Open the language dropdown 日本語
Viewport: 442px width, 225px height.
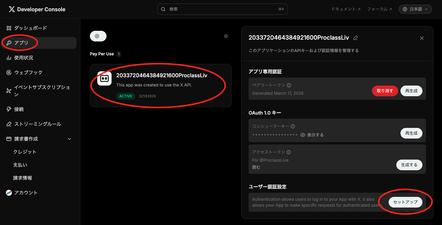coord(415,9)
